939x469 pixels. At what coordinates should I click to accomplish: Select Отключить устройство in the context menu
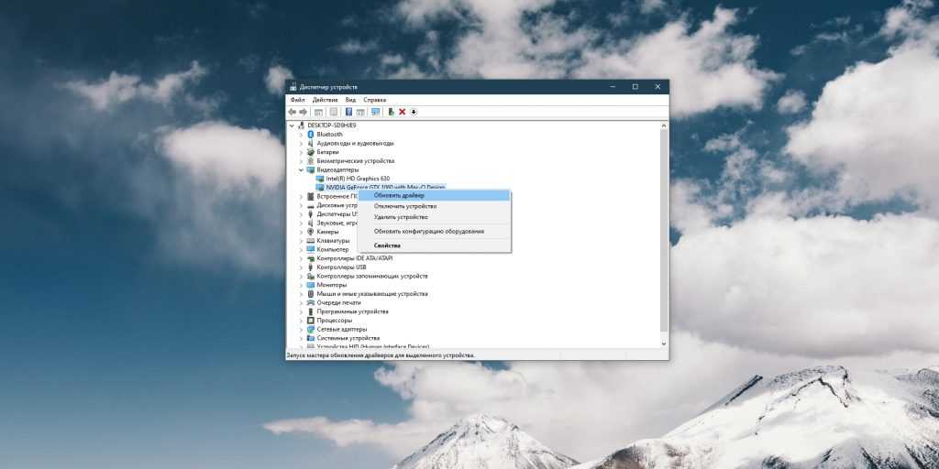[x=404, y=206]
